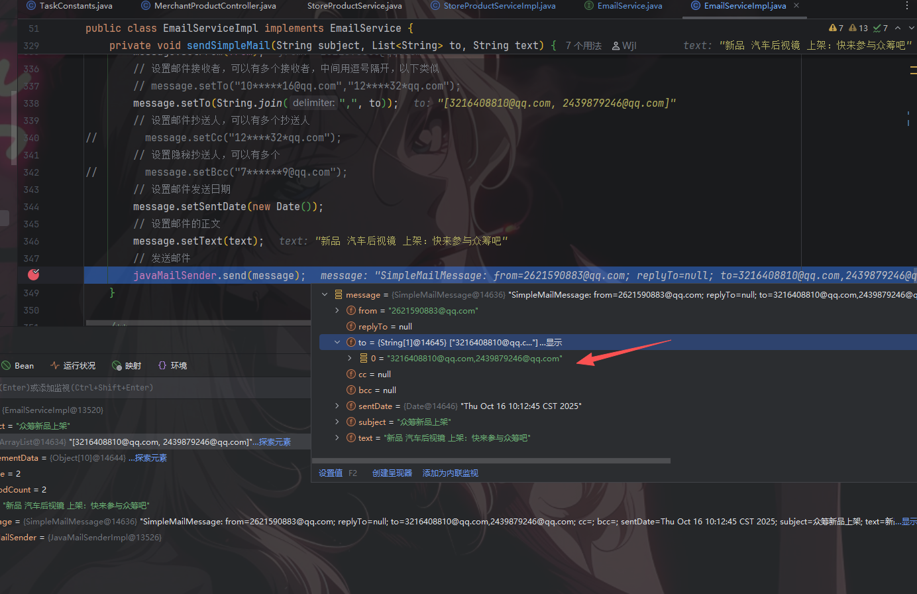Image resolution: width=917 pixels, height=594 pixels.
Task: Click the field icon beside sentDate
Action: tap(351, 406)
